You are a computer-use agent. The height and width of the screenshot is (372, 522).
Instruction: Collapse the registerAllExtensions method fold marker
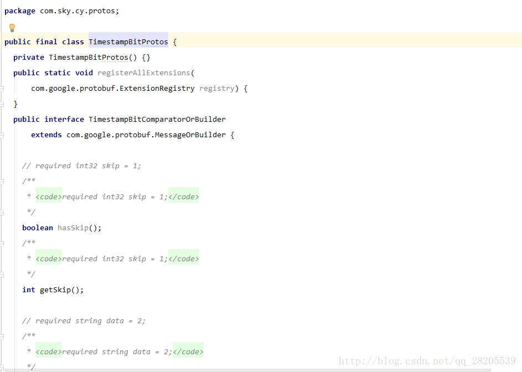coord(2,89)
